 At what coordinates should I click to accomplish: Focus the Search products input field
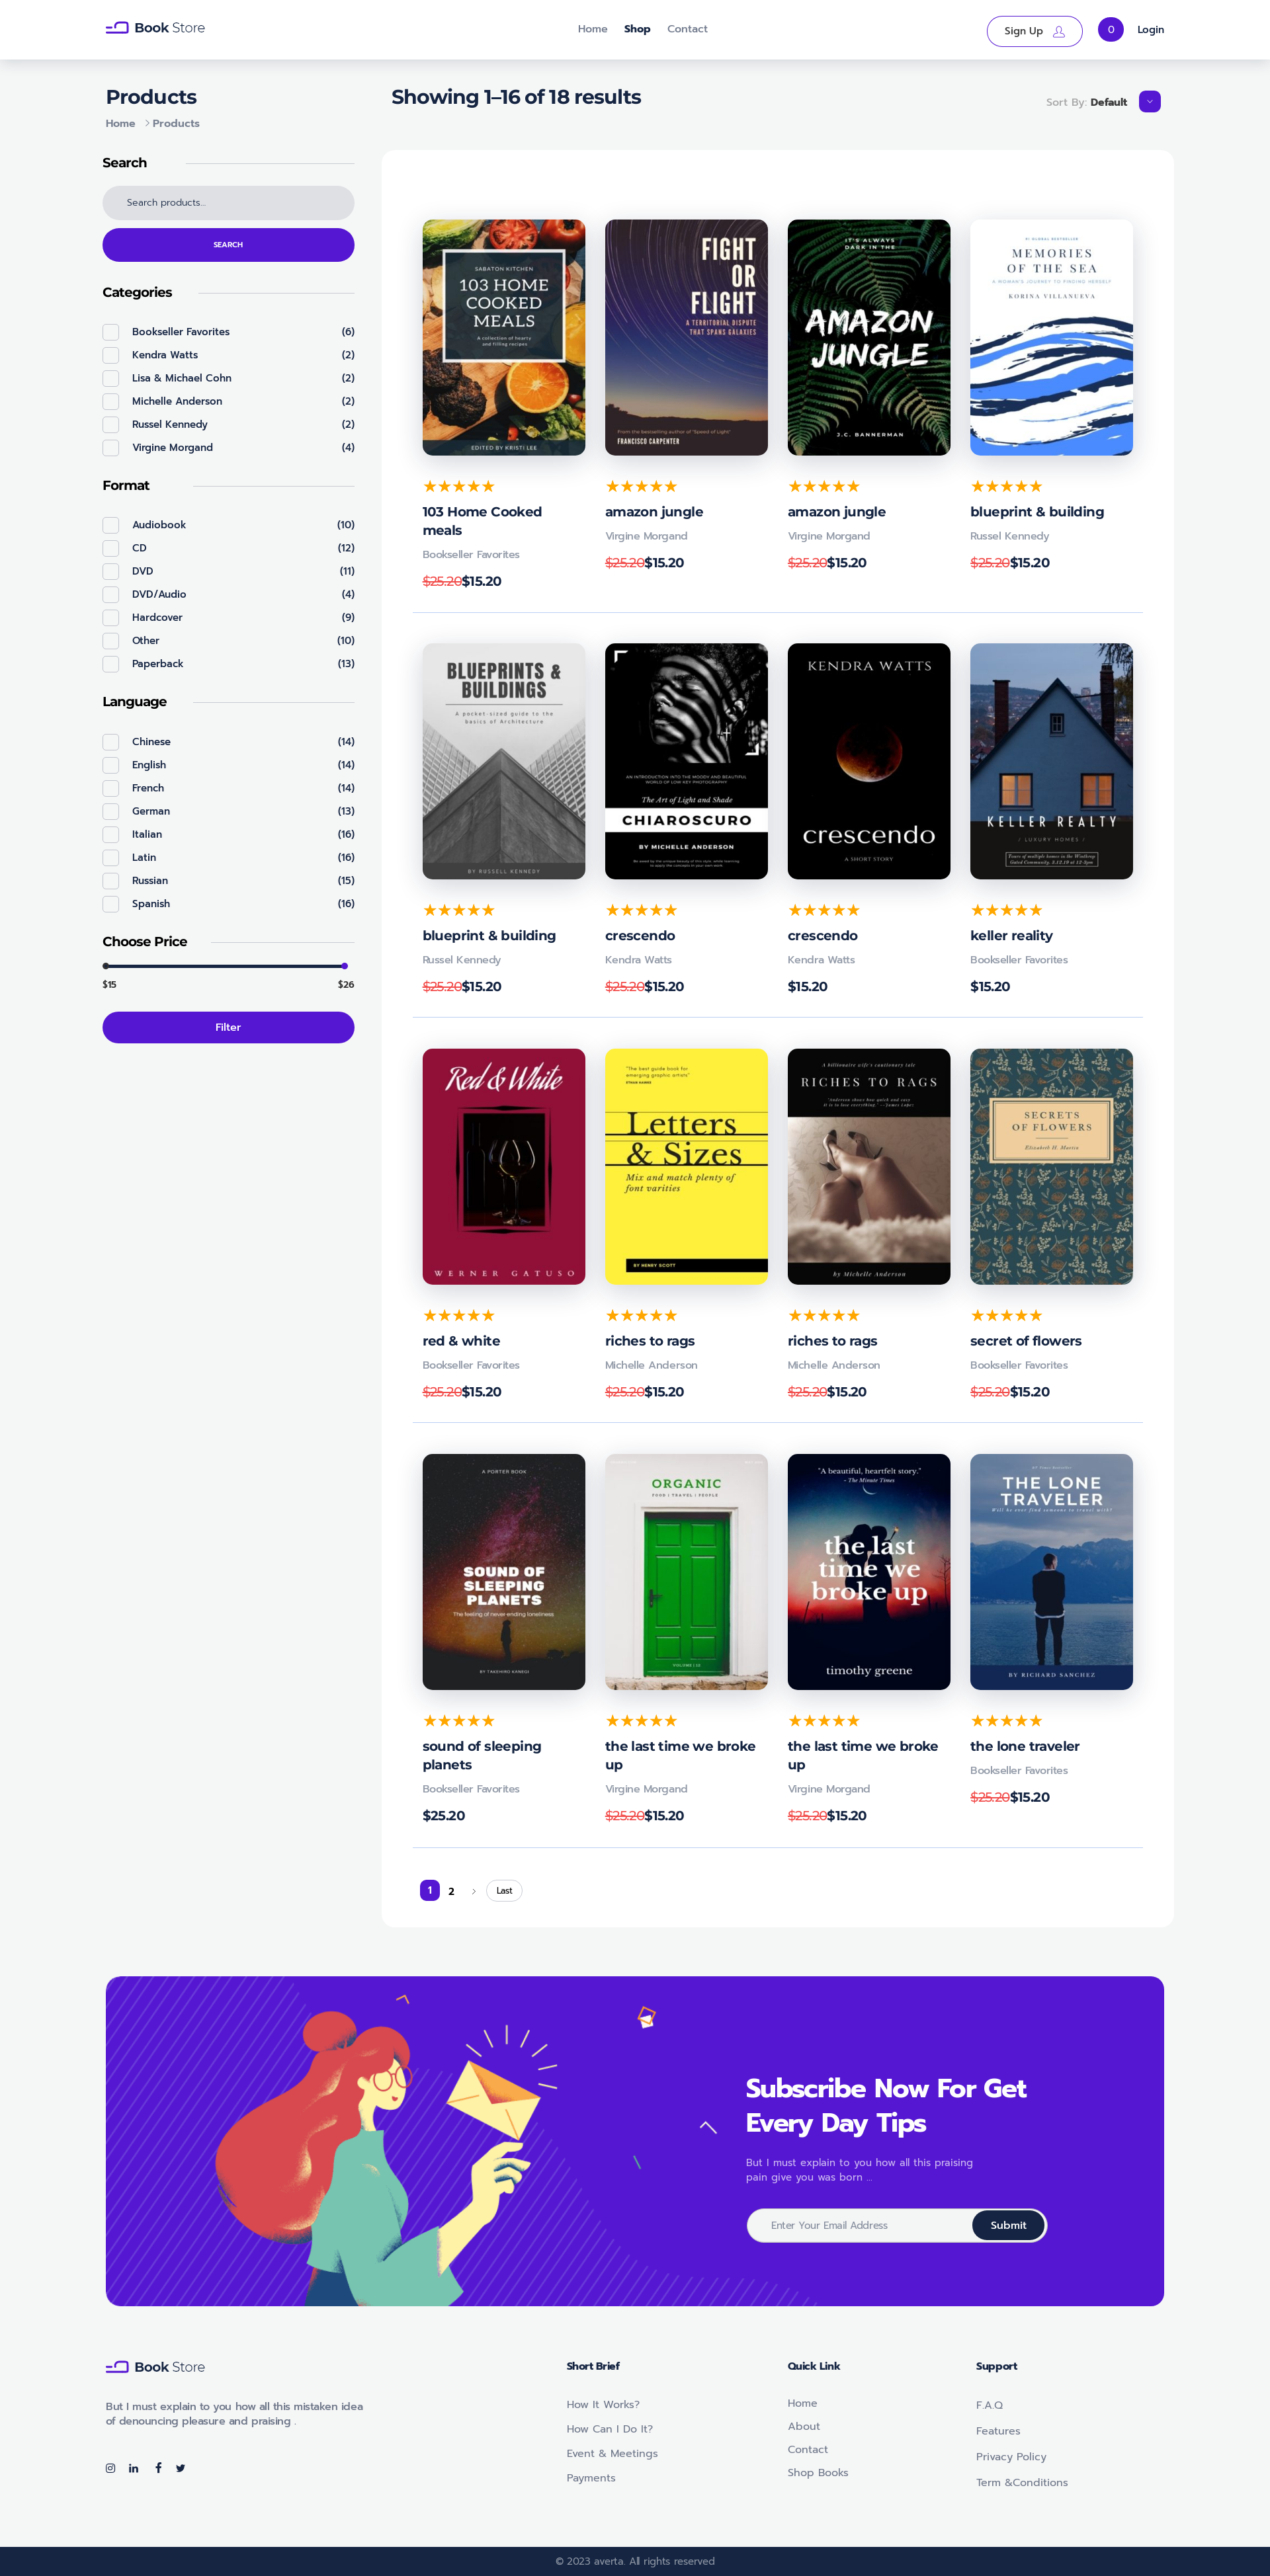228,203
